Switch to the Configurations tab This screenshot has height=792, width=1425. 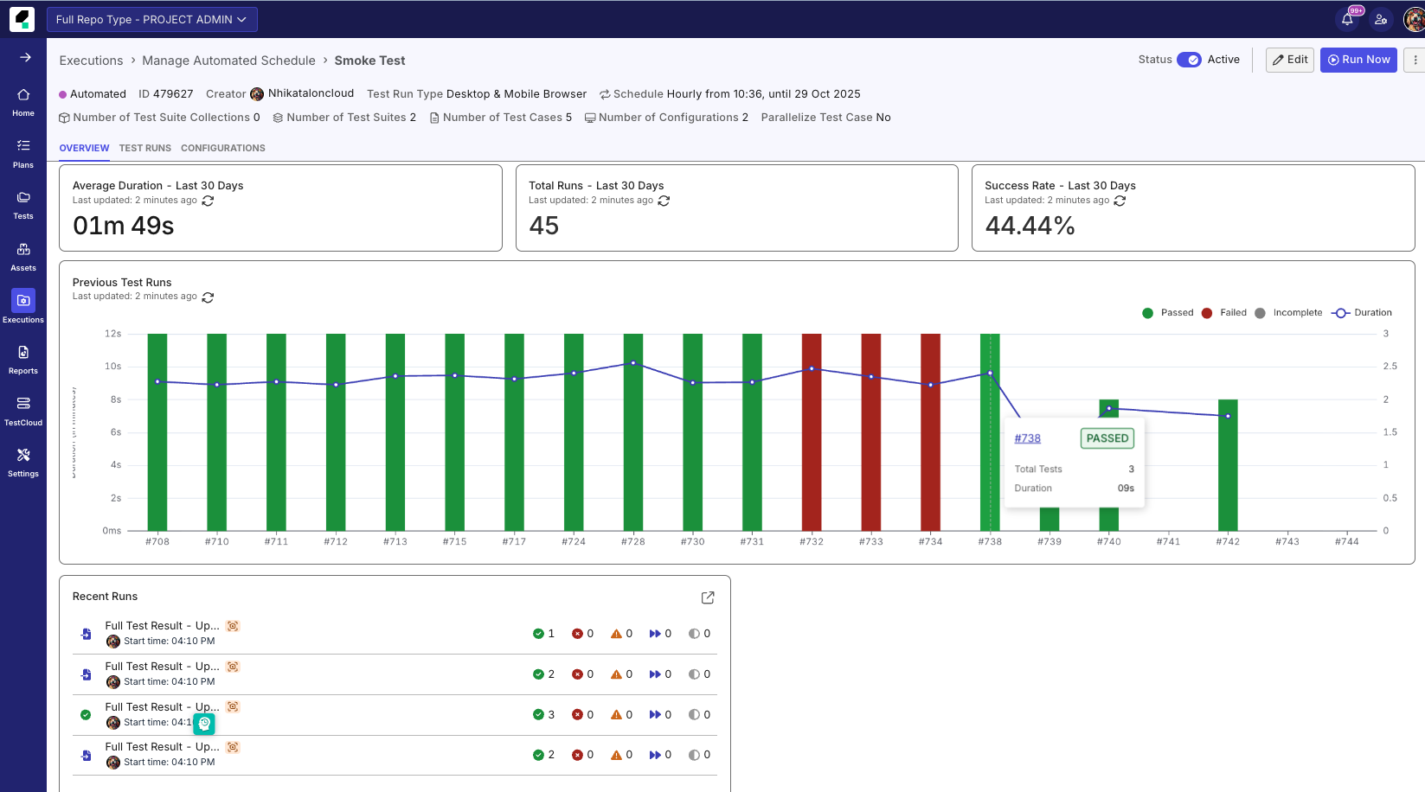[223, 148]
